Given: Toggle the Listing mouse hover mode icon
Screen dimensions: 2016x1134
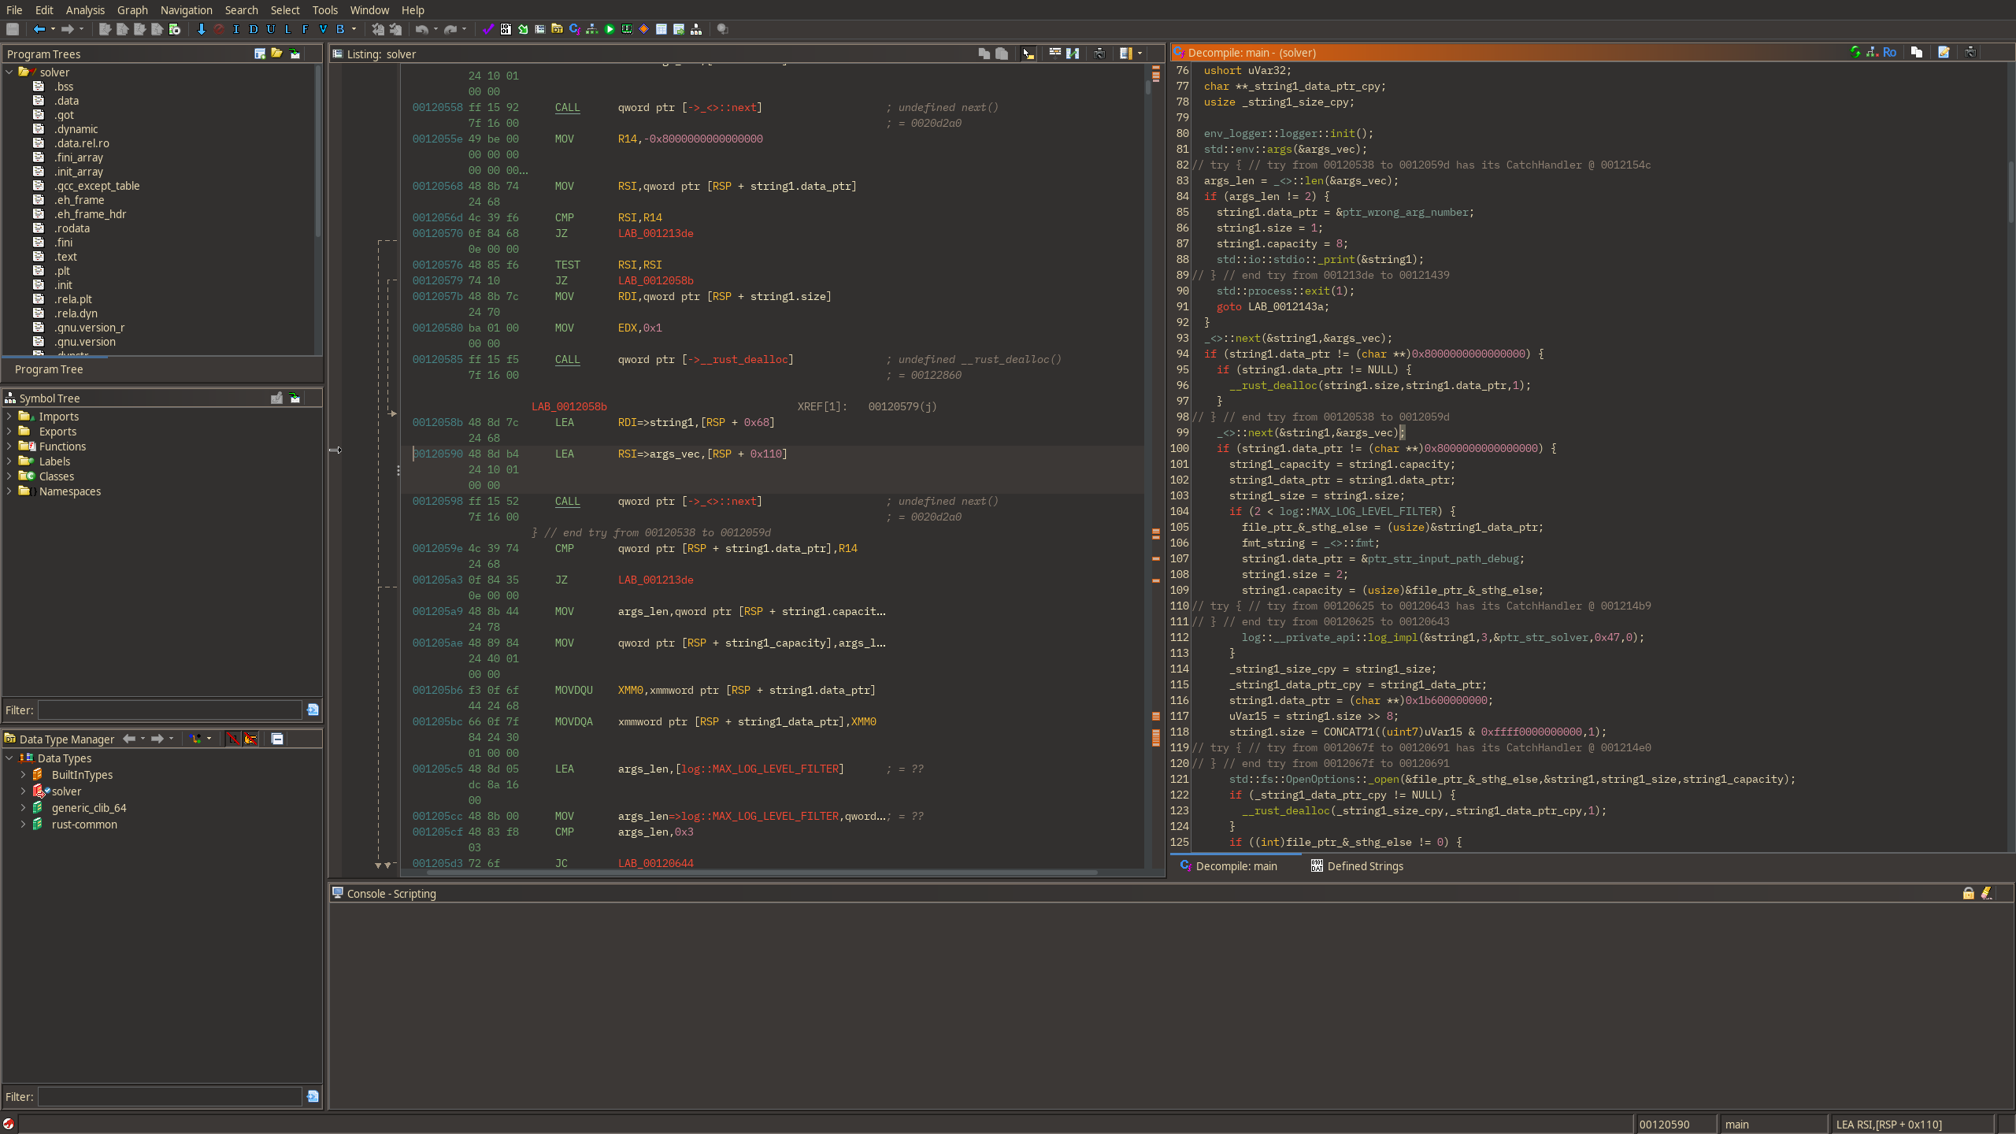Looking at the screenshot, I should point(1028,54).
